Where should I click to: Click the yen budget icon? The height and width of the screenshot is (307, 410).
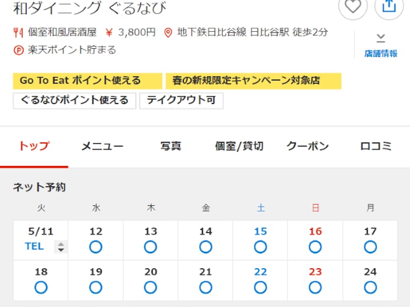109,32
